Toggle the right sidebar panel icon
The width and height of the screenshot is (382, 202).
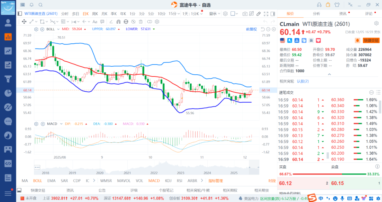[x=273, y=14]
